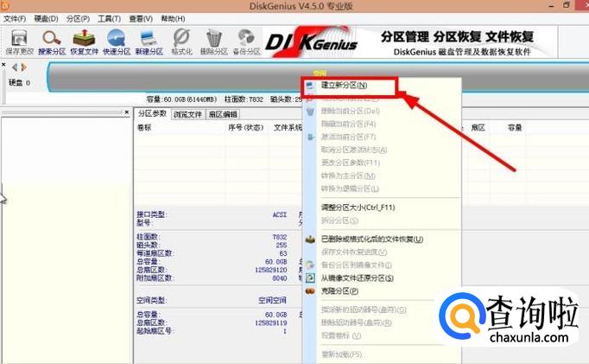
Task: Click the greyed 激活当前分区(F7) entry
Action: click(348, 137)
